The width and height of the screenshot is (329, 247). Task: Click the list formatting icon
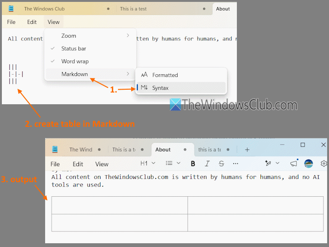pos(169,163)
